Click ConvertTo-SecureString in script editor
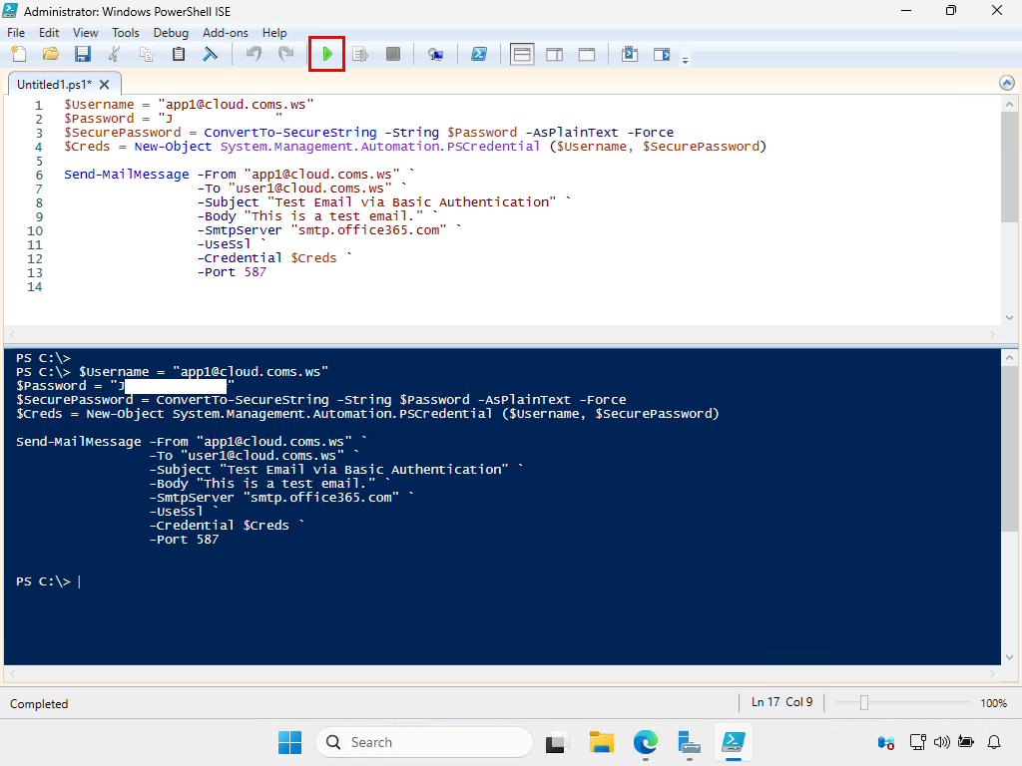The image size is (1022, 766). [x=290, y=133]
